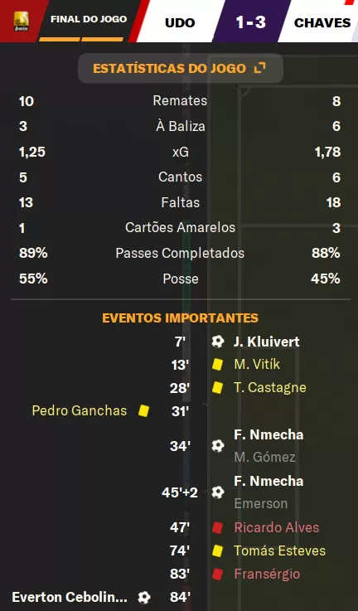
Task: Click the UDO team name
Action: click(x=180, y=22)
